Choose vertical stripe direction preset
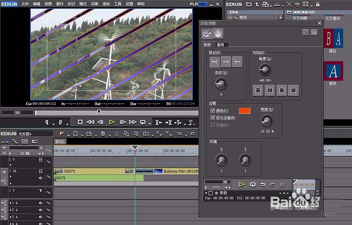 270,91
